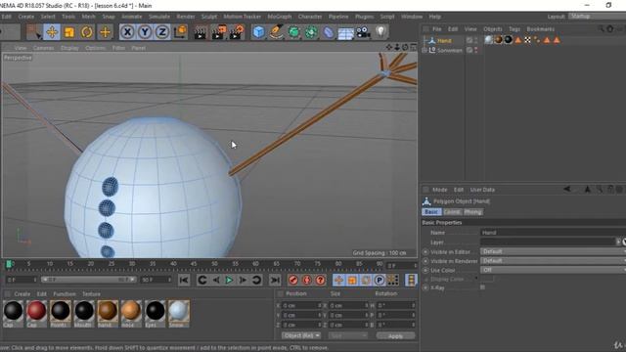Open Visible in Editor dropdown
Image resolution: width=626 pixels, height=352 pixels.
[553, 251]
